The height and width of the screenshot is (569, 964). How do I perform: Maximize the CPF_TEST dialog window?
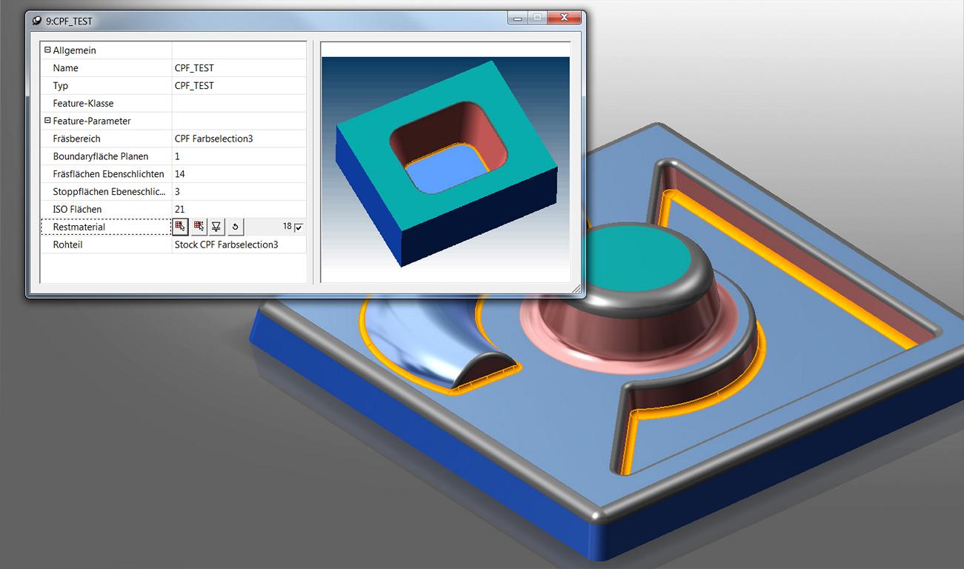(x=537, y=18)
